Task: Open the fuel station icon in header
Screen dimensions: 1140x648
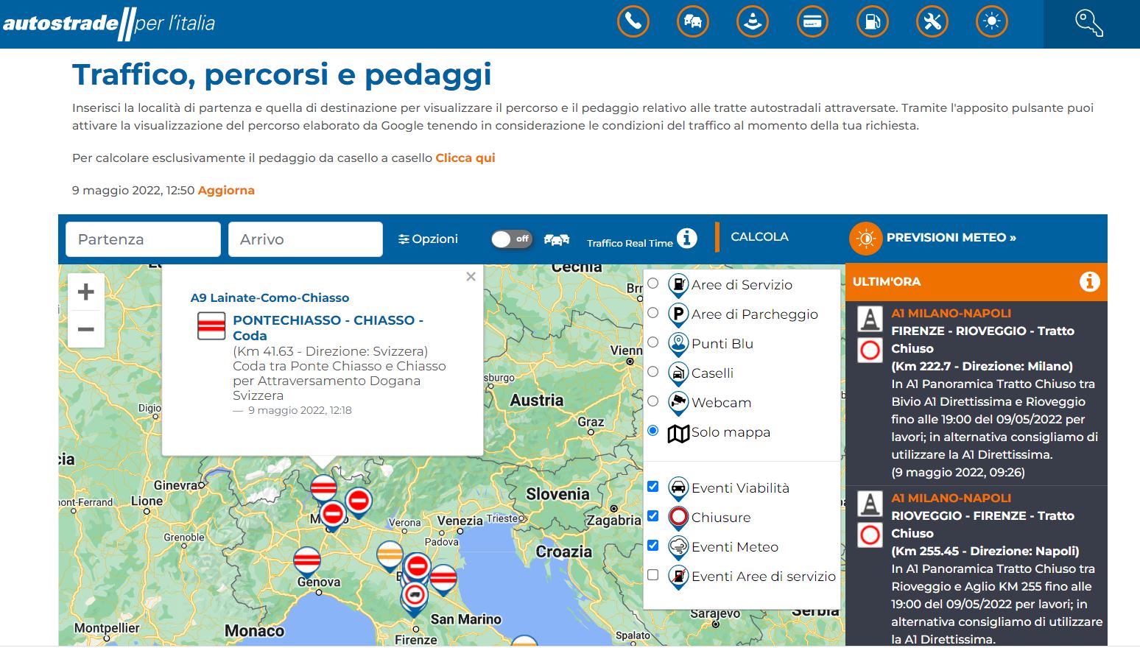Action: (872, 21)
